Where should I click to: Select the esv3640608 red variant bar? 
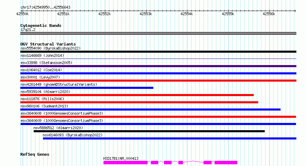158,117
